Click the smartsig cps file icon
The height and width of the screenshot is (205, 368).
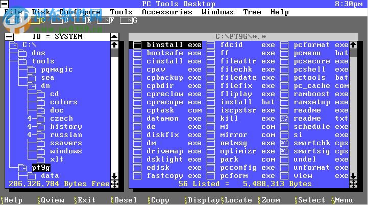point(284,151)
